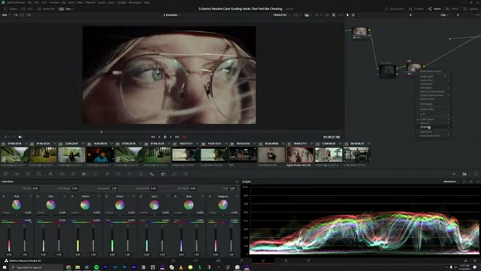
Task: Open the Media Pool button
Action: 46,9
